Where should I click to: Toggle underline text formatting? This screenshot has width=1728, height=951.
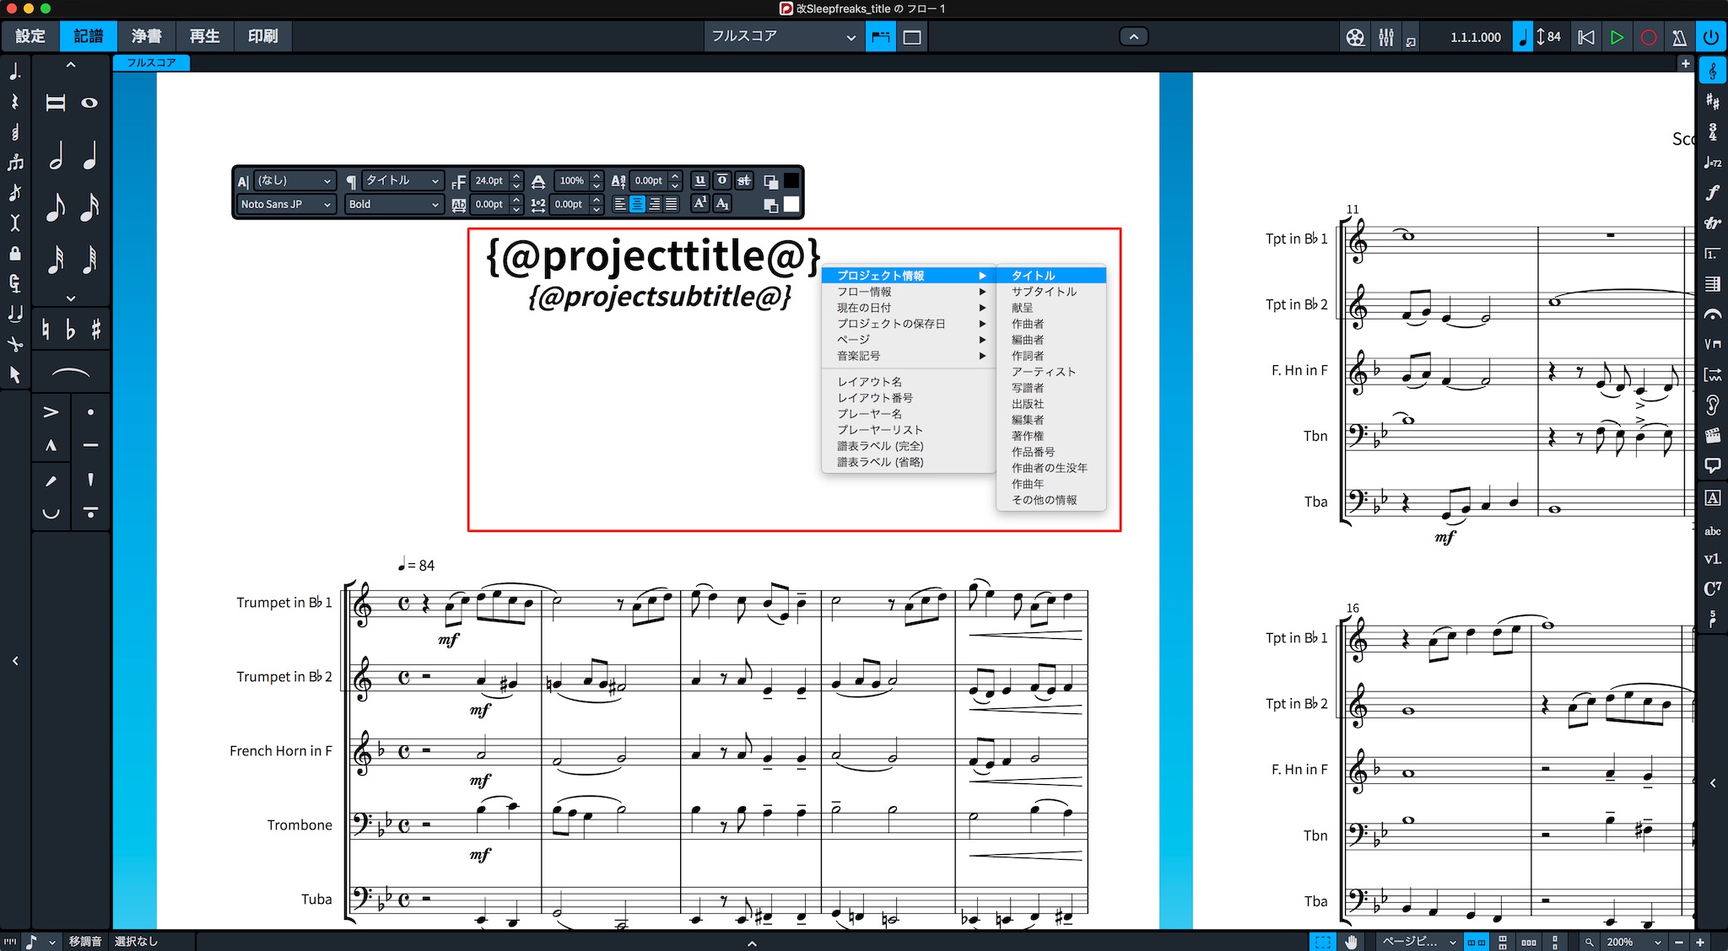[x=699, y=180]
